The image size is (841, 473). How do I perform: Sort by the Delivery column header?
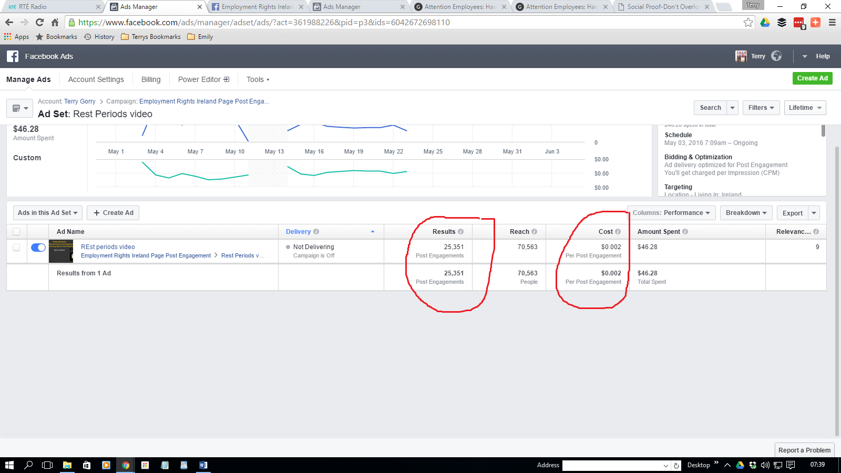[298, 232]
